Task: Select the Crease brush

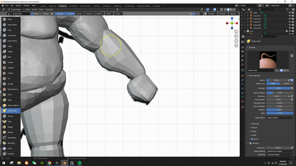Action: click(11, 62)
